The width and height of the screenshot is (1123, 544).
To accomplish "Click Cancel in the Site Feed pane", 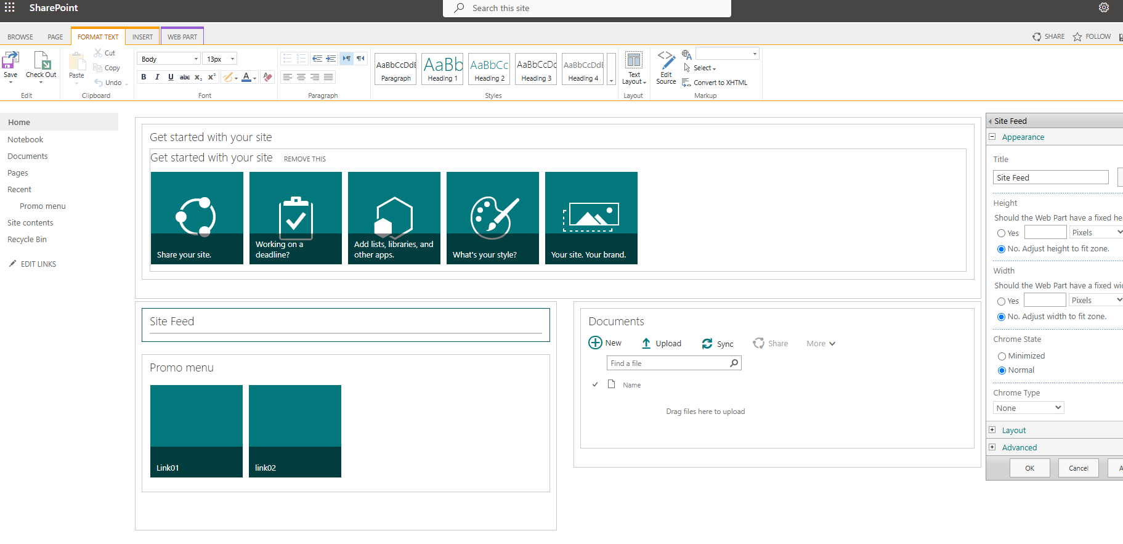I will pyautogui.click(x=1079, y=468).
